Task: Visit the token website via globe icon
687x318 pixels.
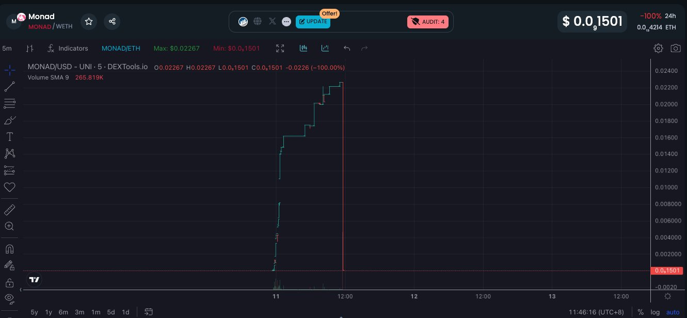Action: point(258,22)
